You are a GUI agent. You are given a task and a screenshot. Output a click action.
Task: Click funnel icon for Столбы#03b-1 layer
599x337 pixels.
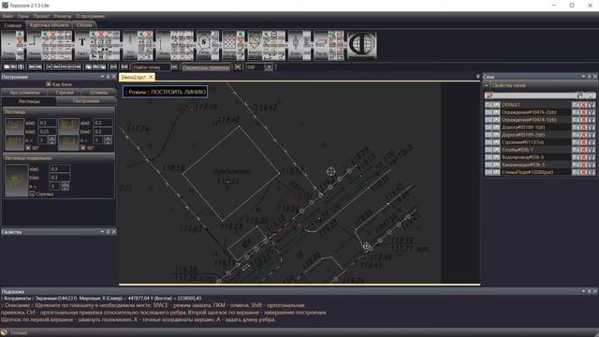coord(591,150)
